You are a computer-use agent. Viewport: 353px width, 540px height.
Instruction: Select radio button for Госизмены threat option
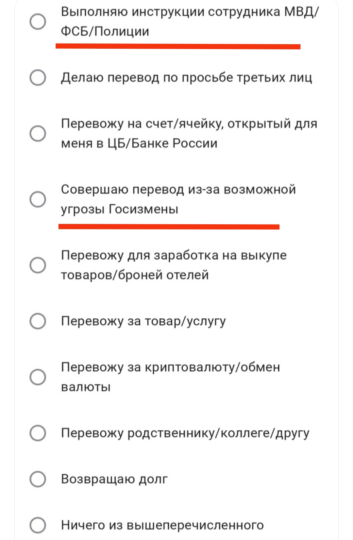pyautogui.click(x=38, y=199)
